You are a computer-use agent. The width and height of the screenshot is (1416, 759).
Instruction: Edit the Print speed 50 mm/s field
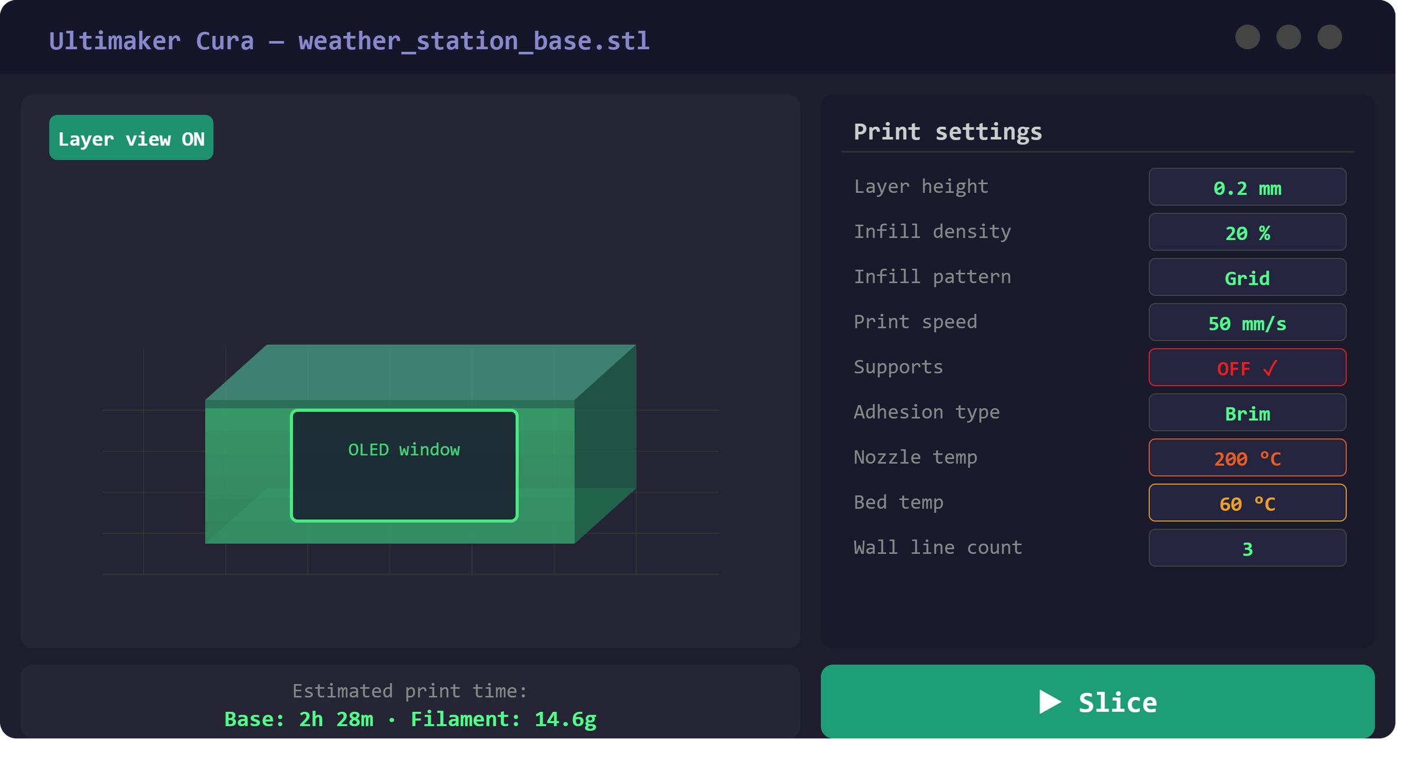tap(1247, 323)
